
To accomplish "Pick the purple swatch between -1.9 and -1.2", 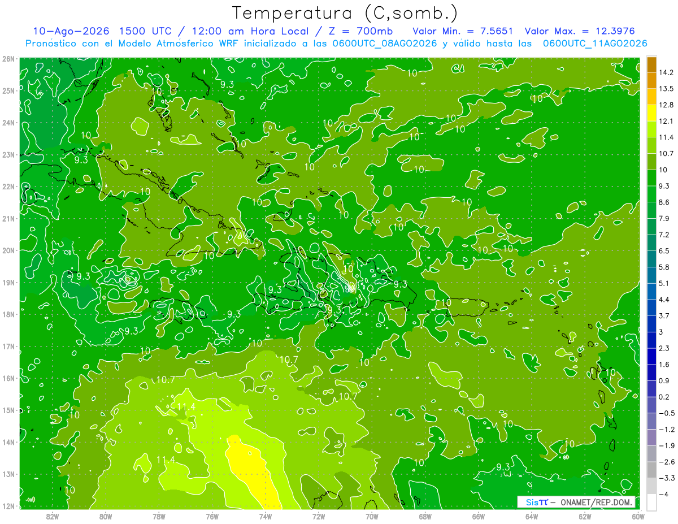I will [651, 438].
